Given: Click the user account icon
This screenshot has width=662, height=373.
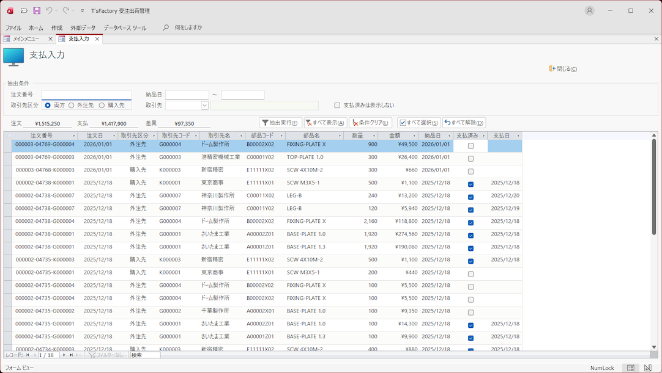Looking at the screenshot, I should [589, 10].
